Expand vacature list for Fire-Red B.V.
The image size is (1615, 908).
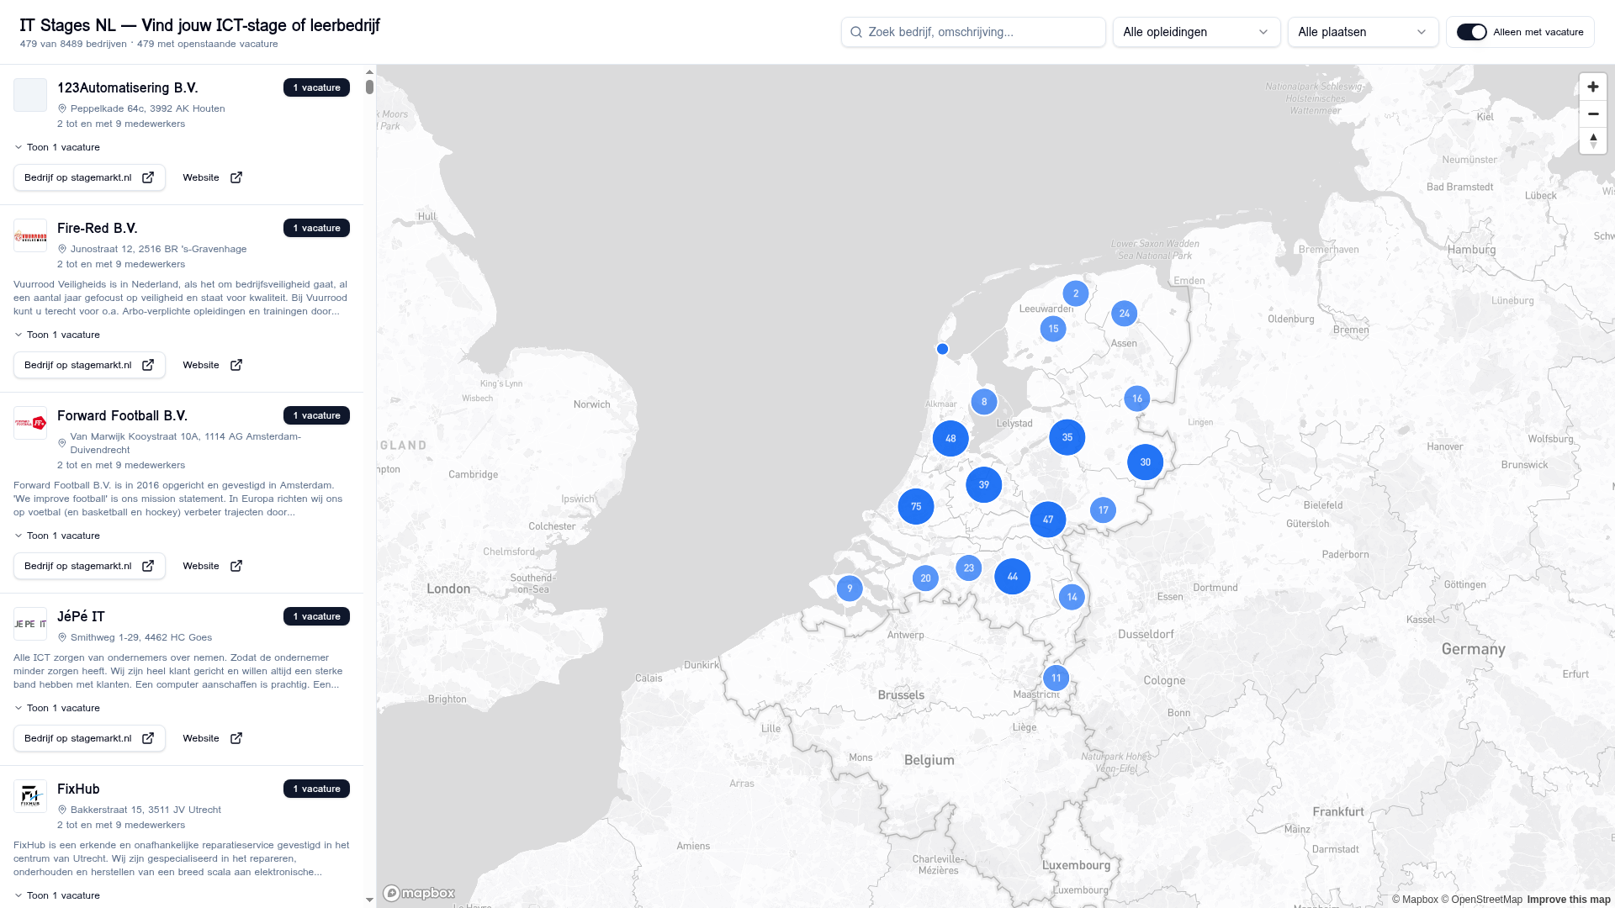[x=57, y=335]
